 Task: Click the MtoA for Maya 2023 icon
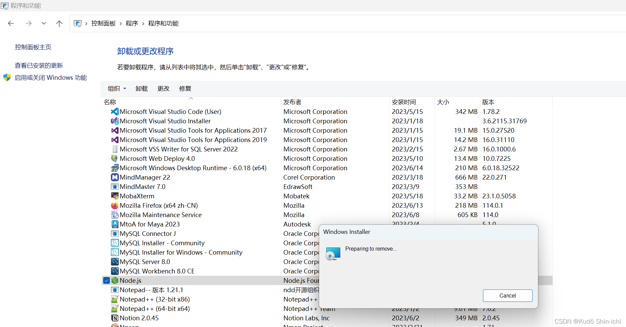(x=115, y=224)
